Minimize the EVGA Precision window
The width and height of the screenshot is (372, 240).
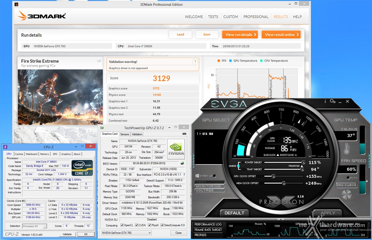pyautogui.click(x=340, y=102)
